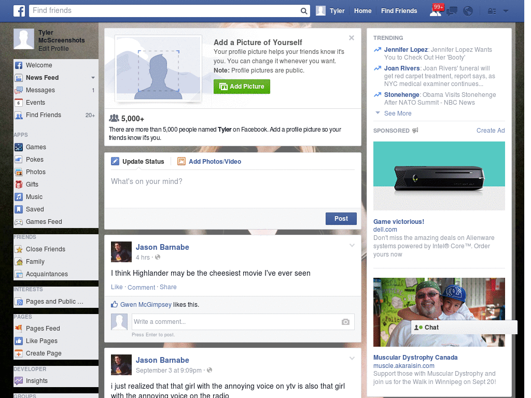The height and width of the screenshot is (398, 531).
Task: Click Create Ad link
Action: coord(491,131)
